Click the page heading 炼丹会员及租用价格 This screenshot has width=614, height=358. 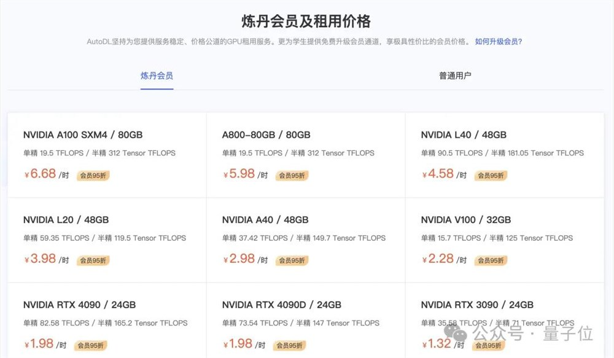[306, 21]
